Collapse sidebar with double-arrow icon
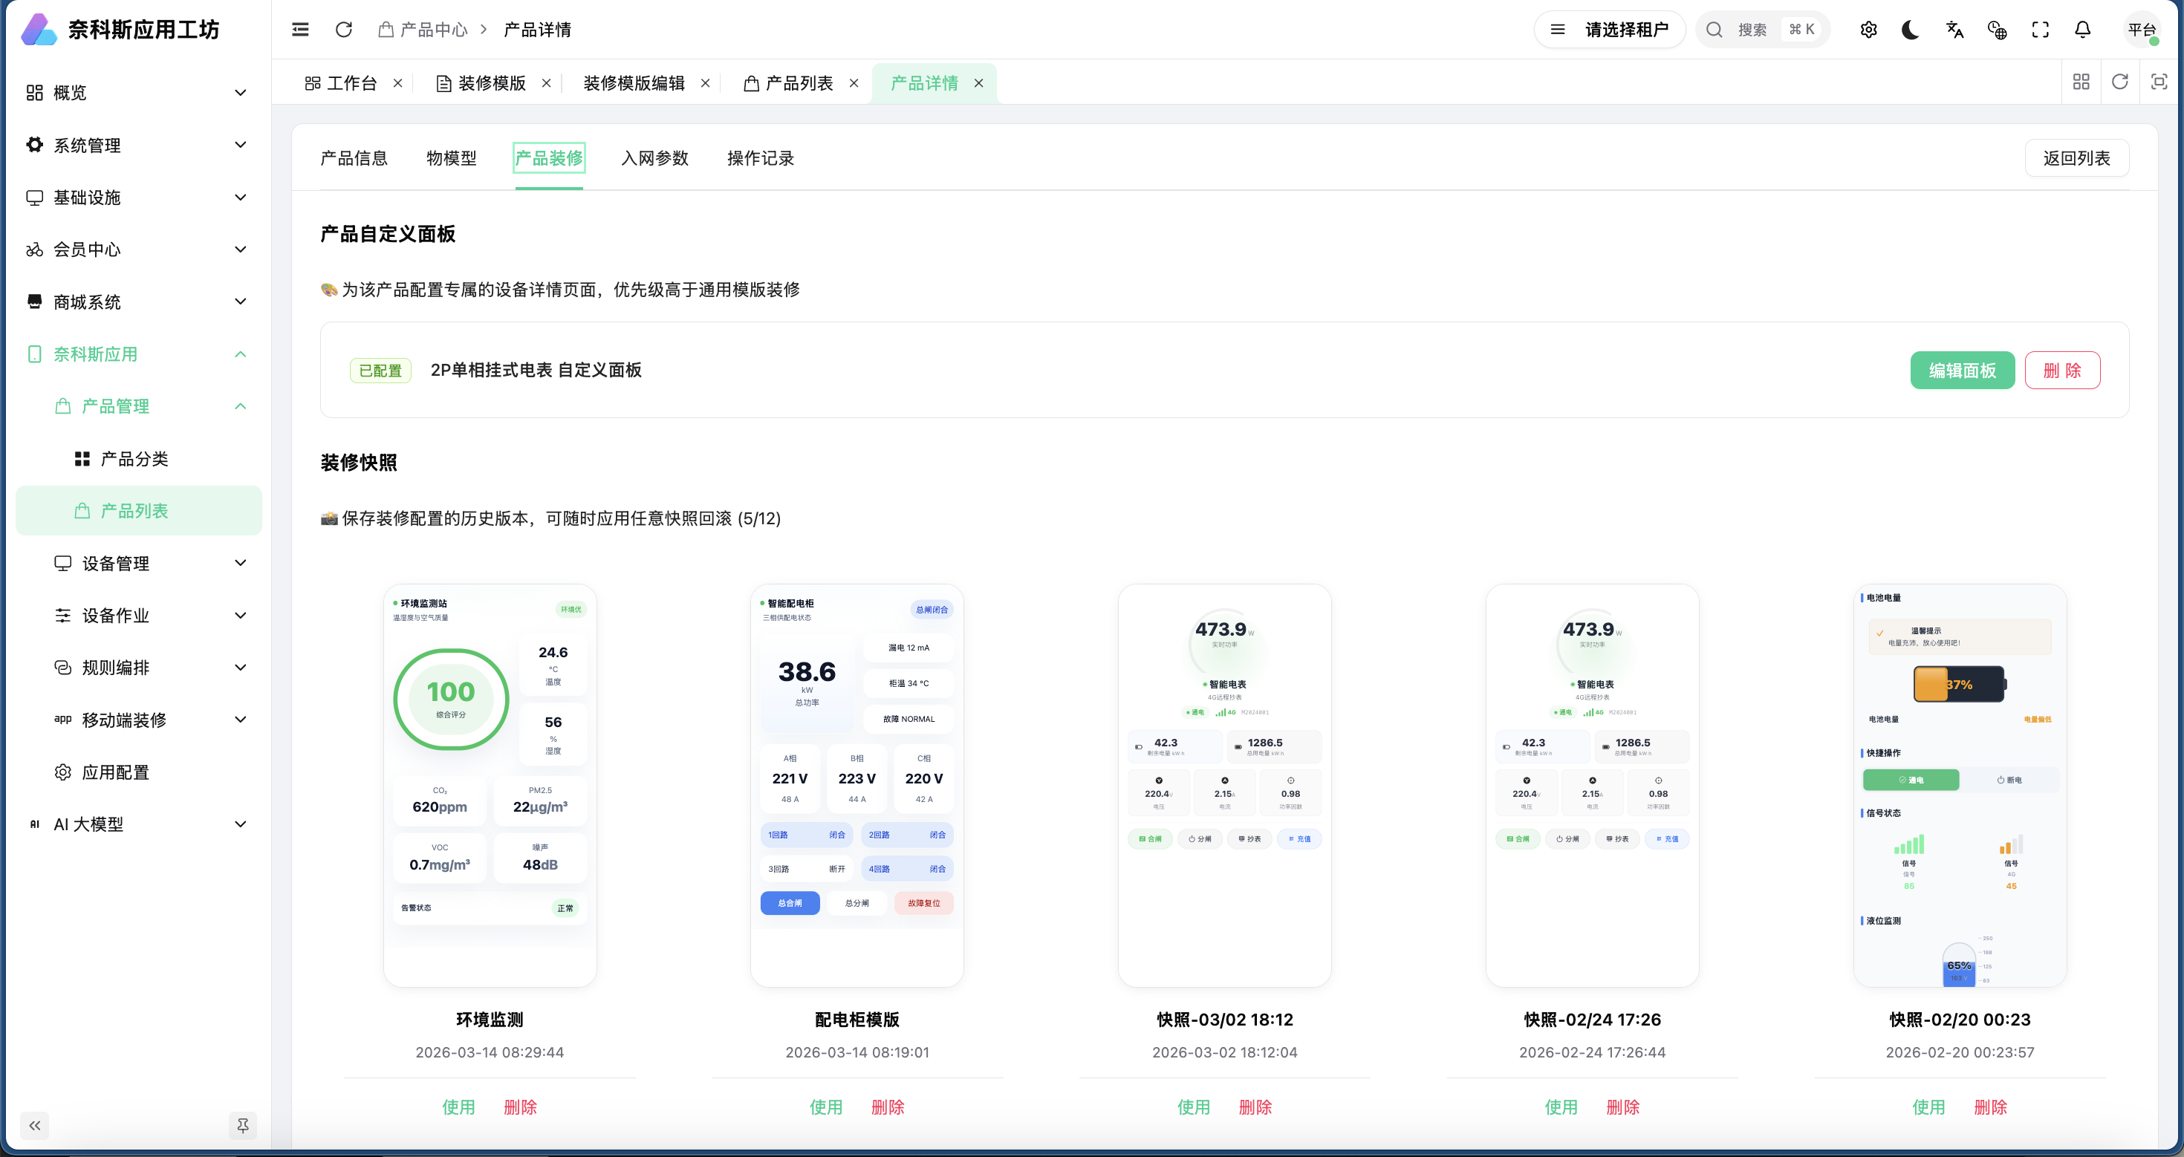 pos(35,1125)
